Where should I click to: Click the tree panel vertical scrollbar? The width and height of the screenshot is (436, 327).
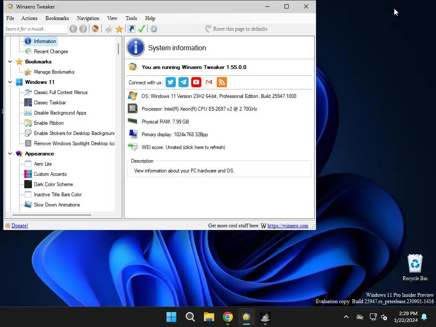pyautogui.click(x=118, y=49)
